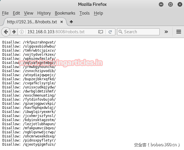184x150 pixels.
Task: Click the URL address field
Action: click(59, 32)
